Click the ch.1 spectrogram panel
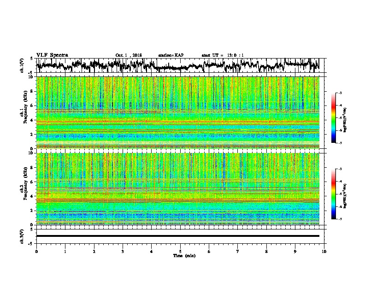The height and width of the screenshot is (282, 365). click(178, 112)
